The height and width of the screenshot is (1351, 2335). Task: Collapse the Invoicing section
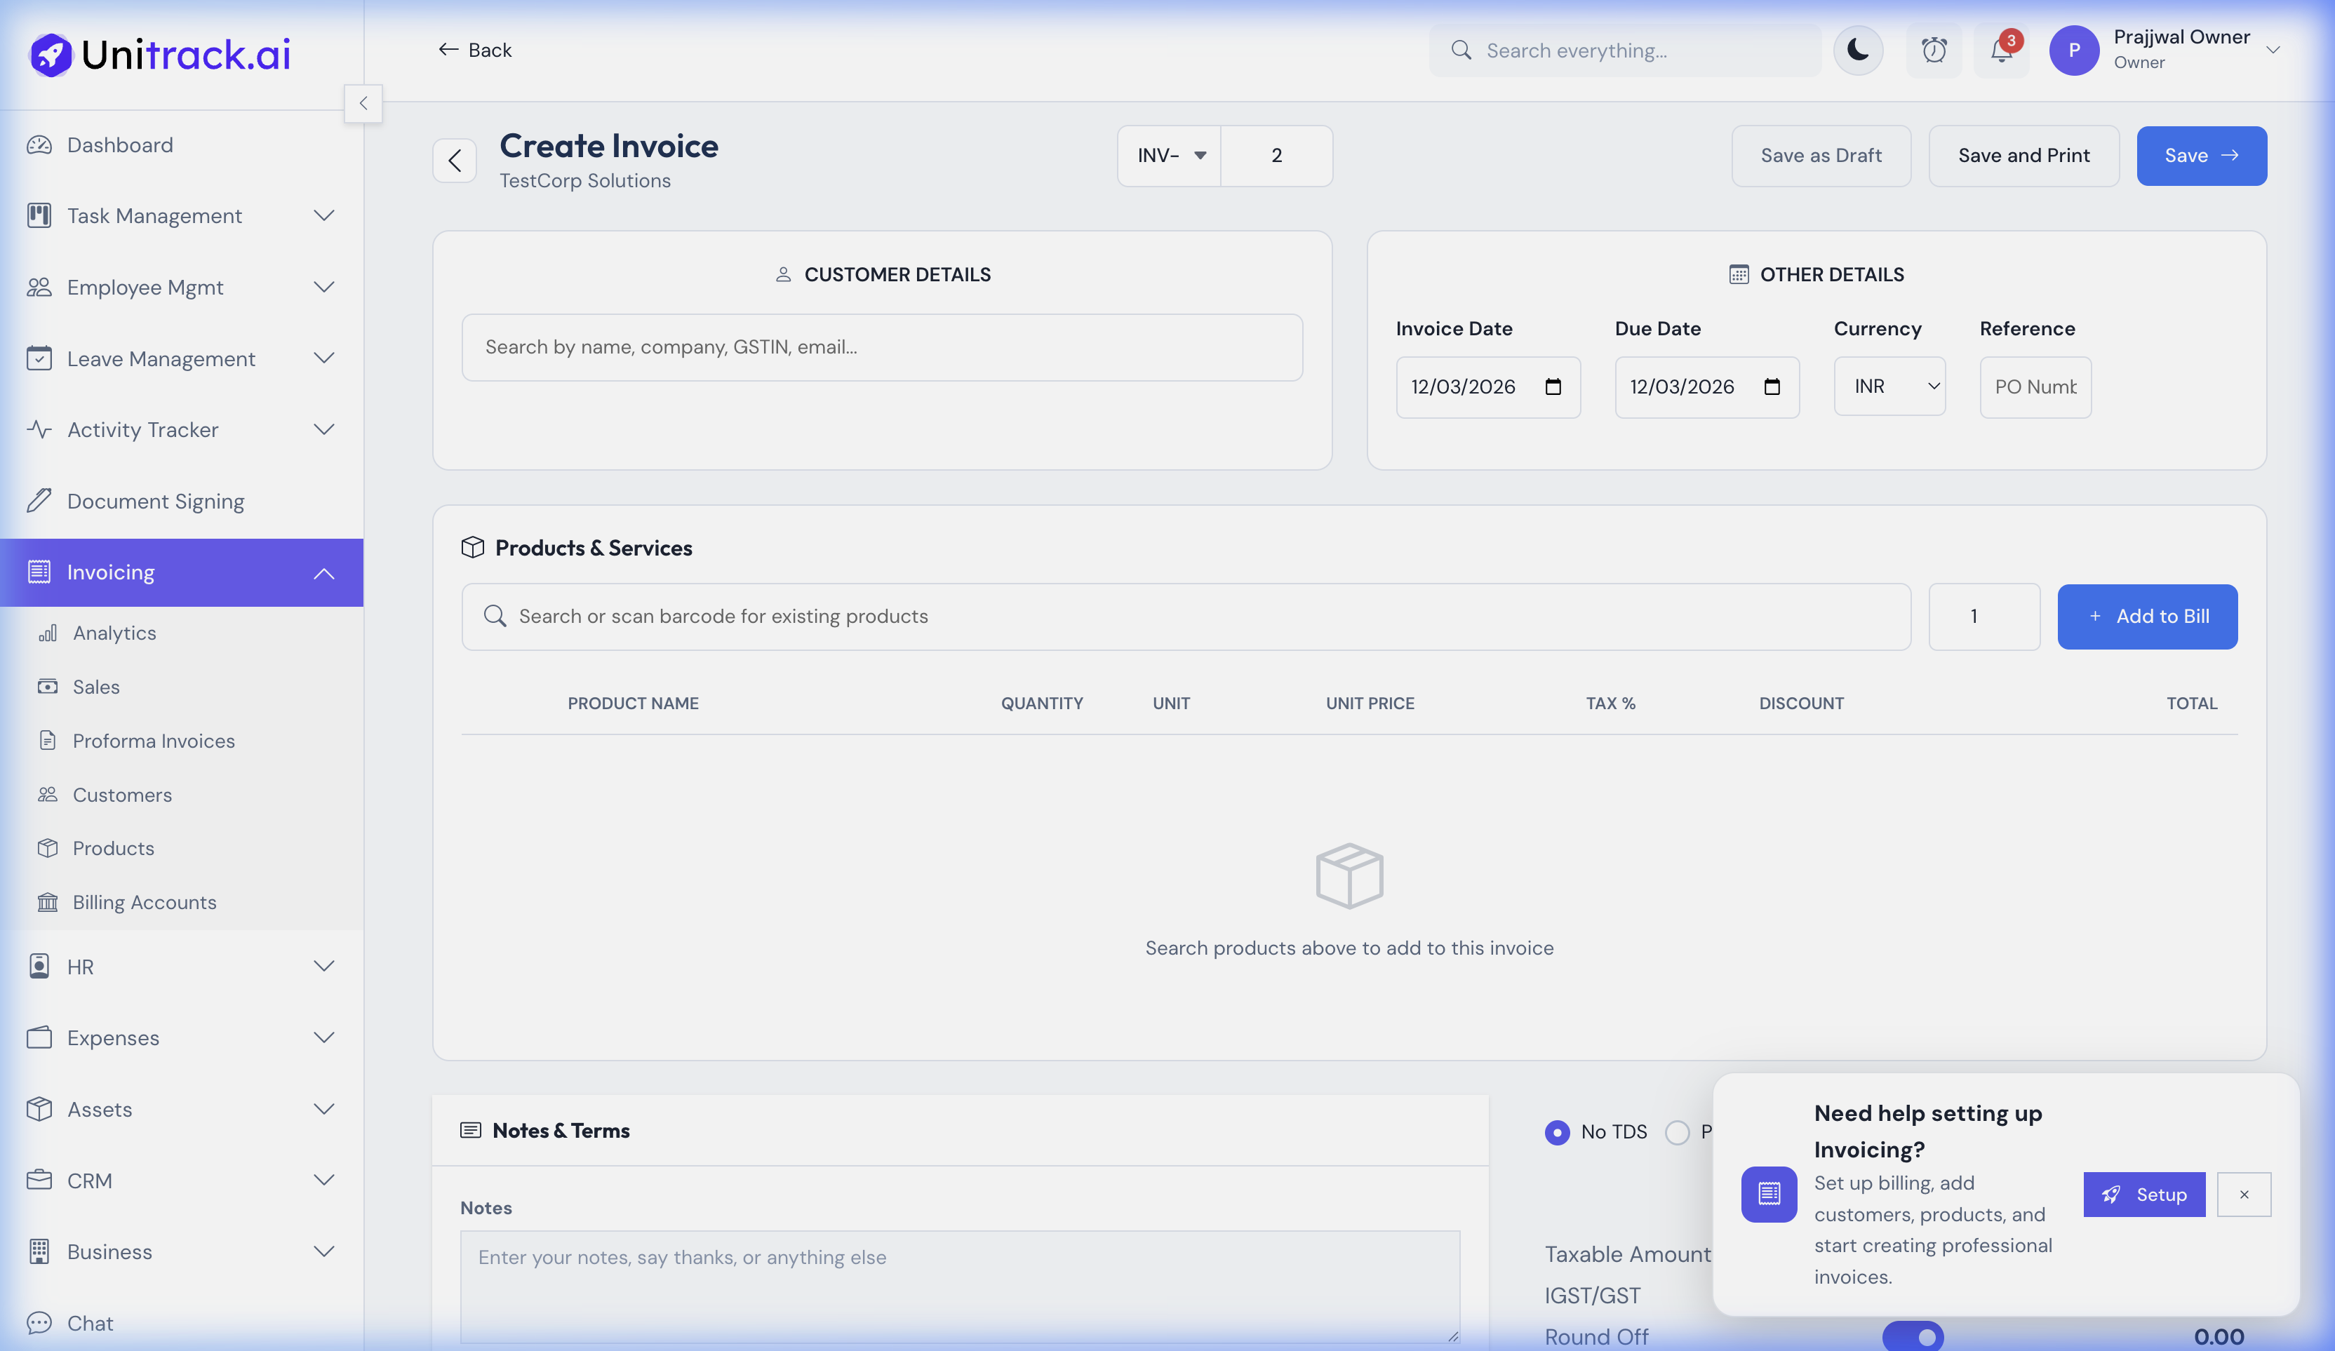[x=324, y=572]
